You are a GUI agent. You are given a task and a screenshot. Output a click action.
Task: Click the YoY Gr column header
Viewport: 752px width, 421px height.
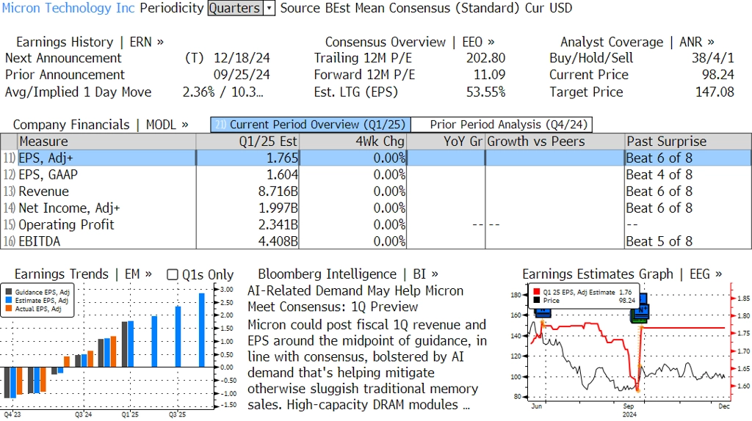(x=446, y=142)
